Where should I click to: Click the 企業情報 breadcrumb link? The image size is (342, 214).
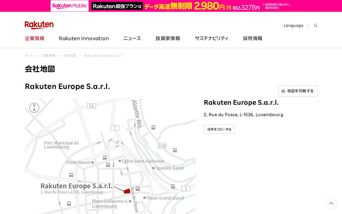48,55
